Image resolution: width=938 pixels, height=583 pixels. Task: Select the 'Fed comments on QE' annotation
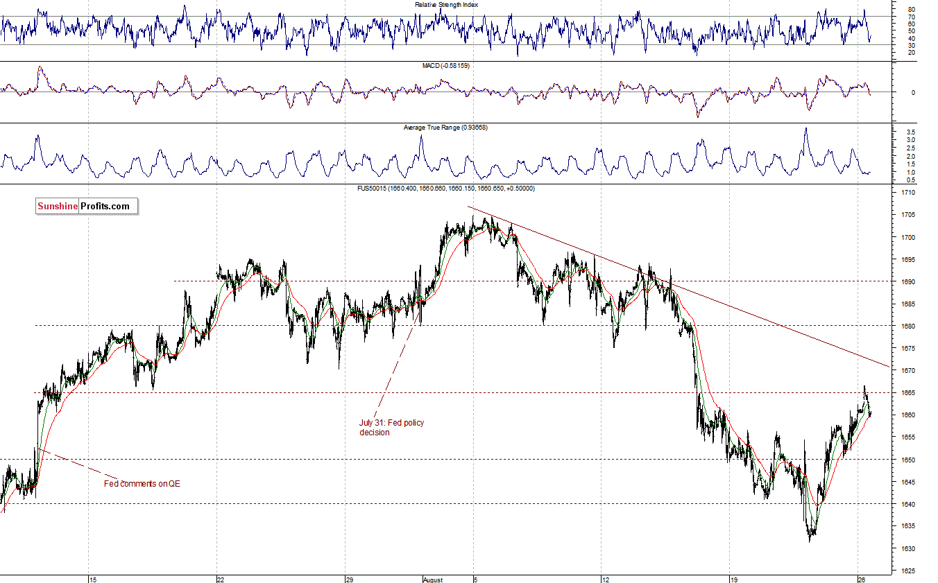(x=142, y=484)
